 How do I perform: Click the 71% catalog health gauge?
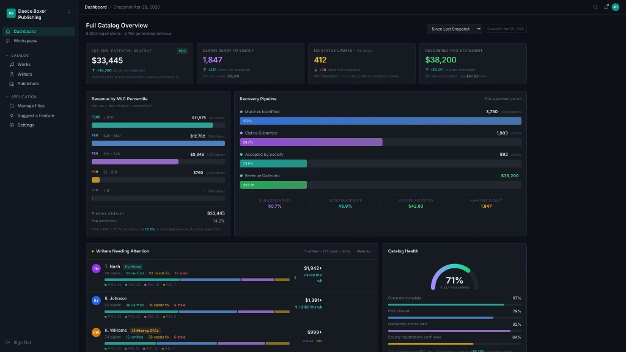[x=454, y=277]
